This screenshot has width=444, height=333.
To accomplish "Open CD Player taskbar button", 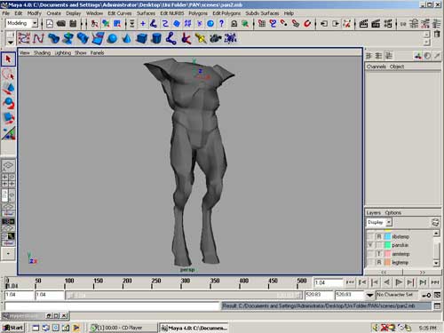I will click(123, 328).
